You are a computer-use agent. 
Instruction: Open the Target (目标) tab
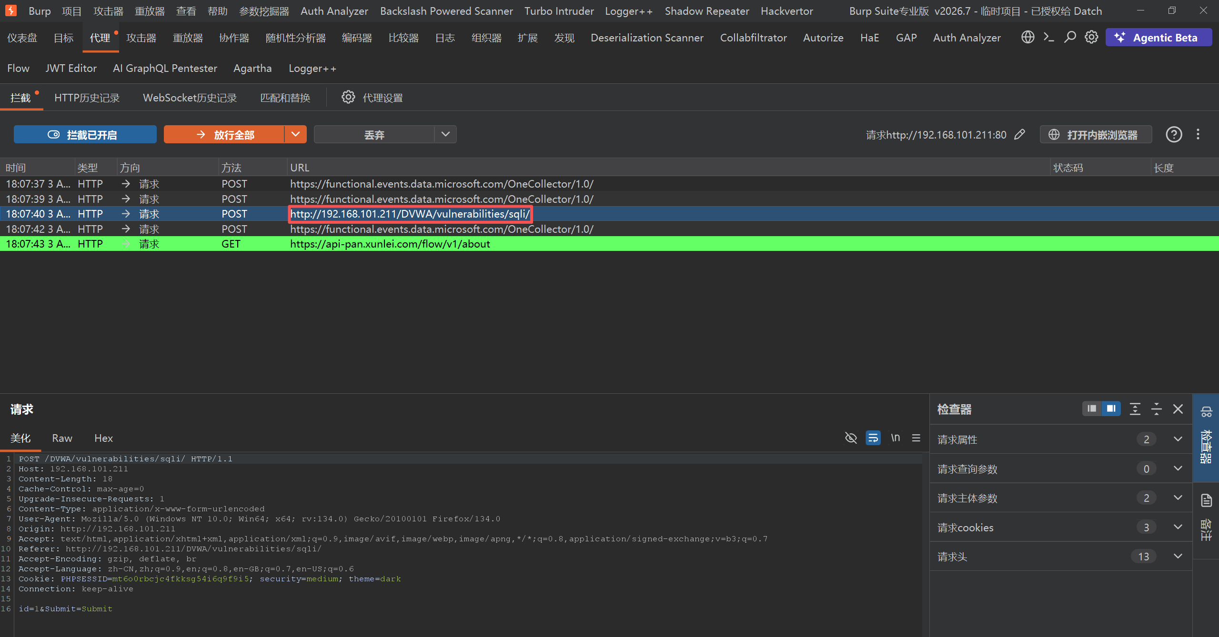pyautogui.click(x=63, y=38)
